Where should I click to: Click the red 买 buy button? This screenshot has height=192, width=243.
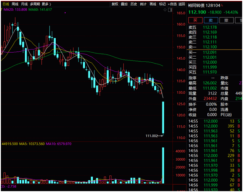click(195, 20)
